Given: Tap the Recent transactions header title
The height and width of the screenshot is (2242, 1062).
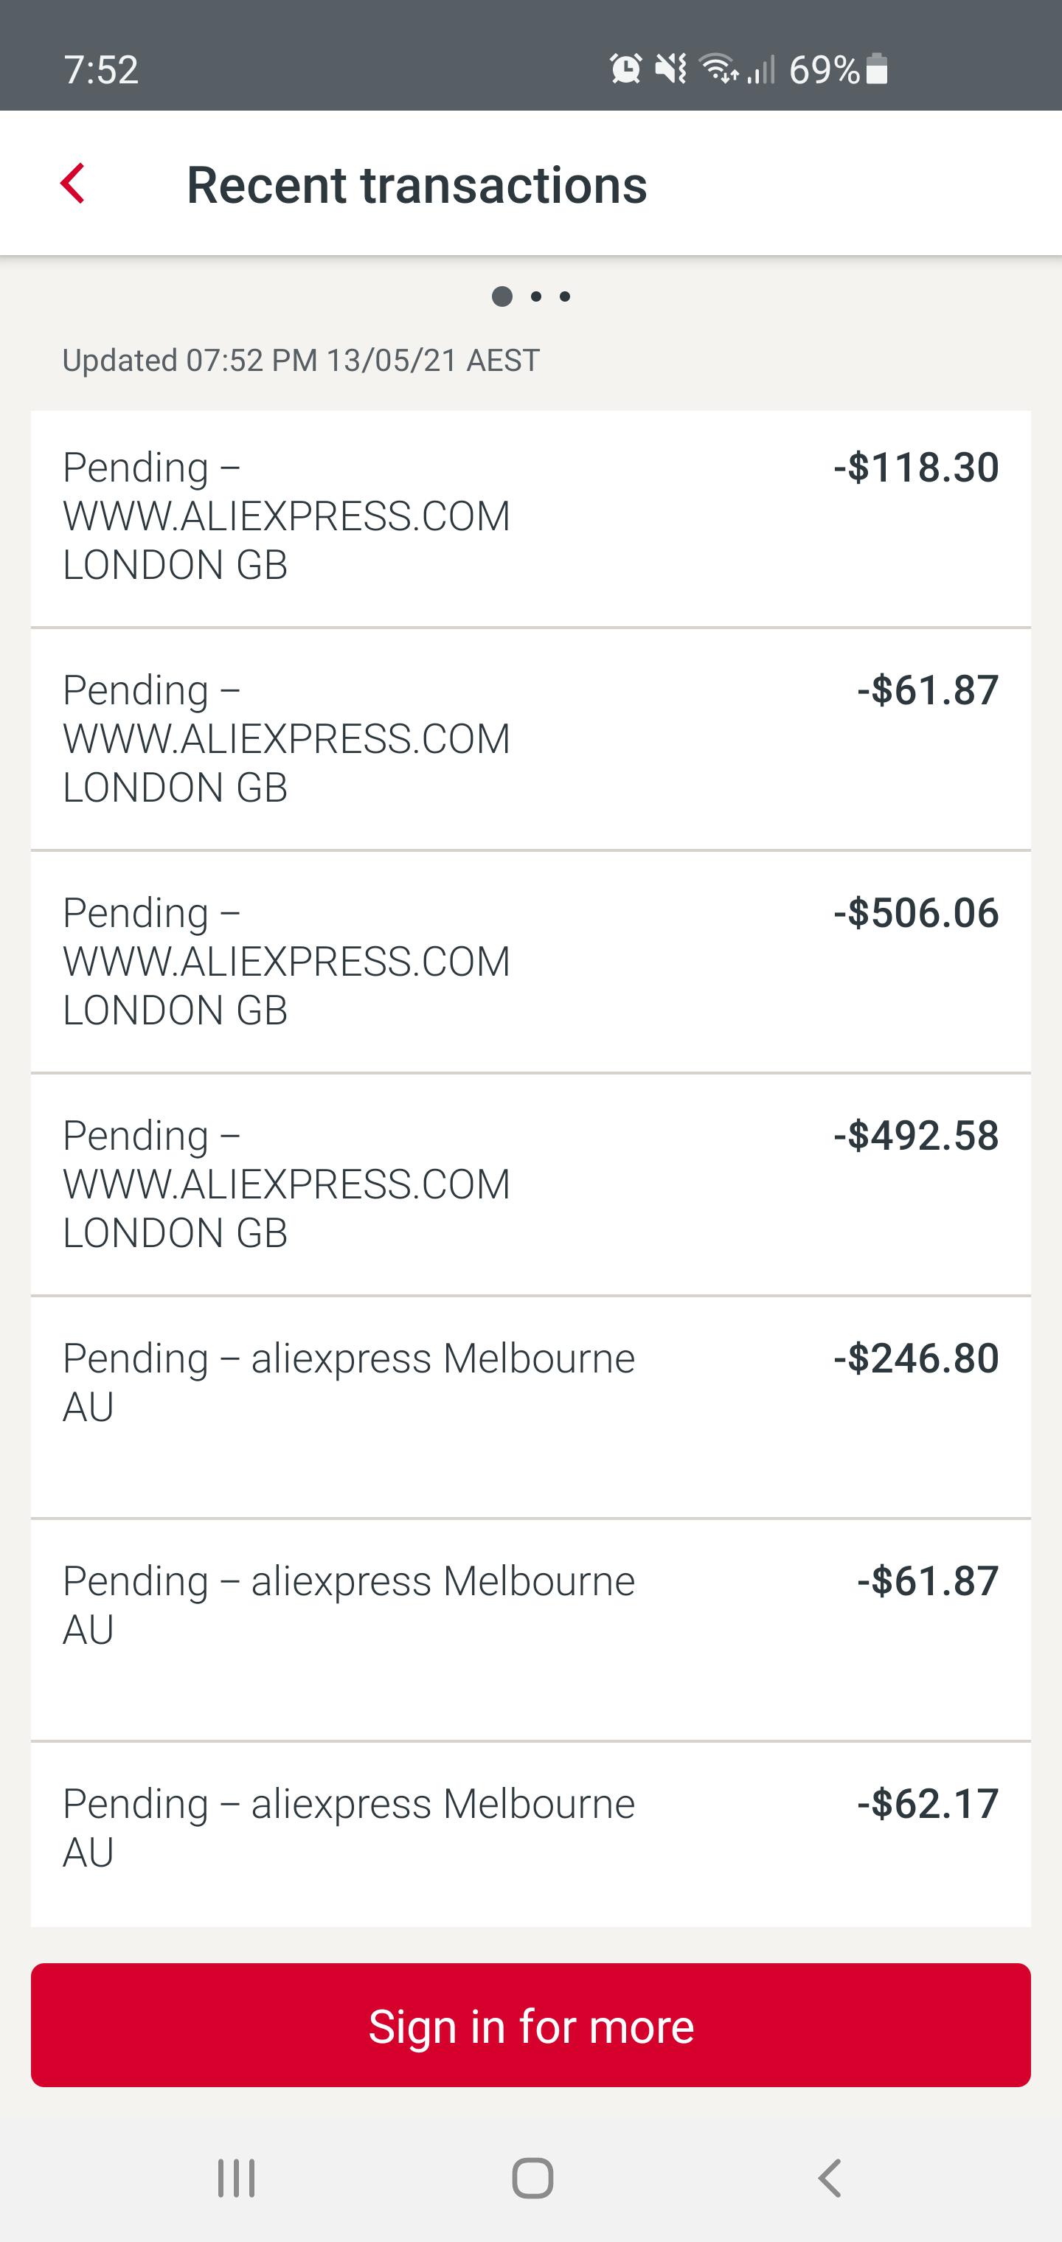Looking at the screenshot, I should point(418,184).
